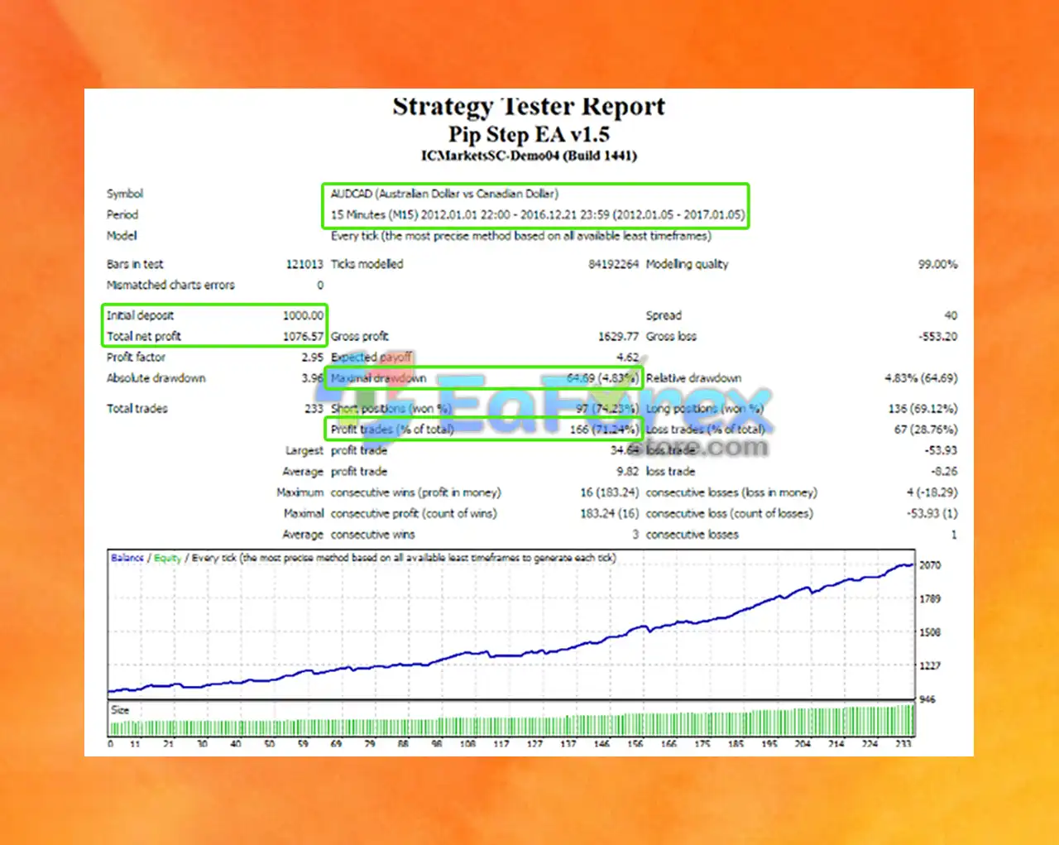Click the "Profit trades (% of total)" label
The height and width of the screenshot is (845, 1059).
click(x=392, y=430)
